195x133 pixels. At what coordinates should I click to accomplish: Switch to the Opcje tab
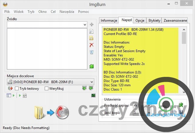pyautogui.click(x=140, y=21)
